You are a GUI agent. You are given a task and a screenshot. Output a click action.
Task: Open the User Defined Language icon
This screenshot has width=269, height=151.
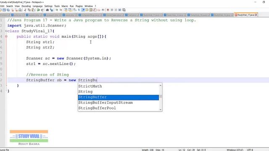(x=87, y=10)
